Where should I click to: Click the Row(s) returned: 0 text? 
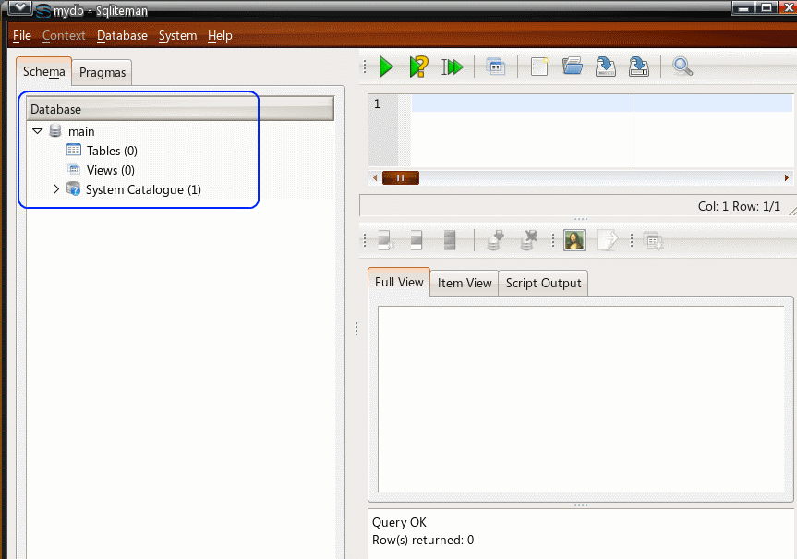coord(423,540)
